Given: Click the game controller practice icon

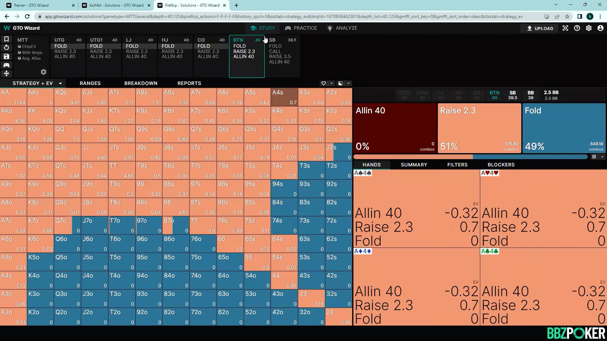Looking at the screenshot, I should click(6, 65).
